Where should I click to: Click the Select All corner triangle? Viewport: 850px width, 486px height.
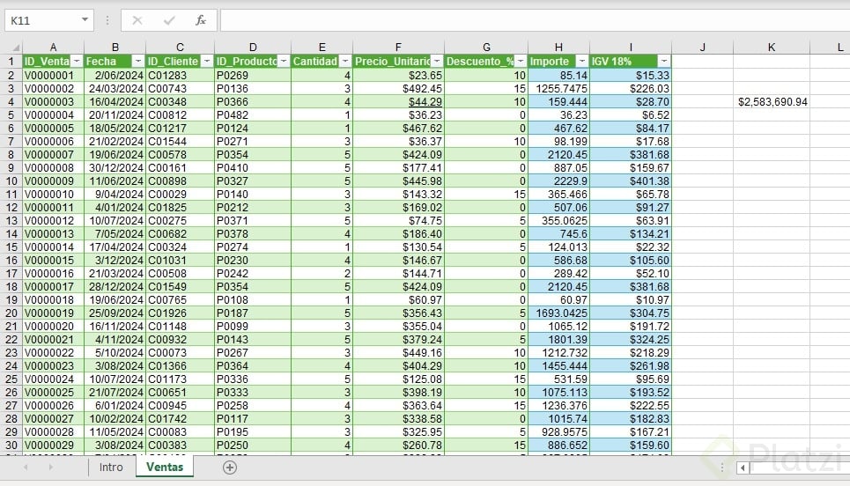(x=16, y=48)
